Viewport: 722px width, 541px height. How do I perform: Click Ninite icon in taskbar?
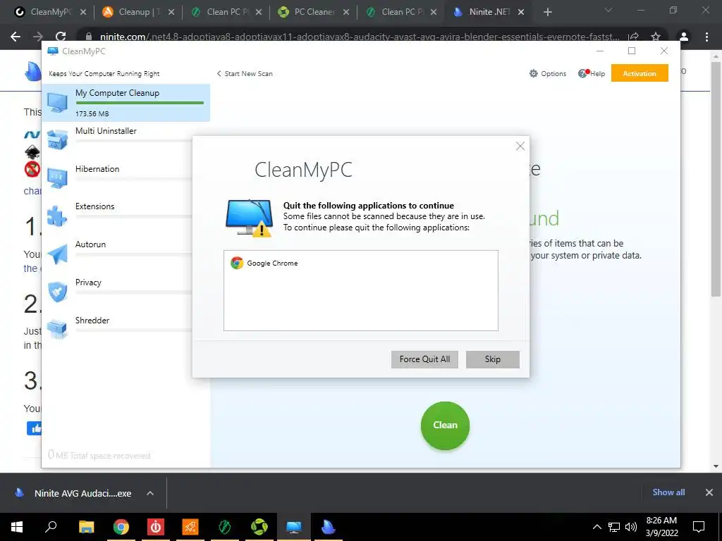tap(328, 527)
